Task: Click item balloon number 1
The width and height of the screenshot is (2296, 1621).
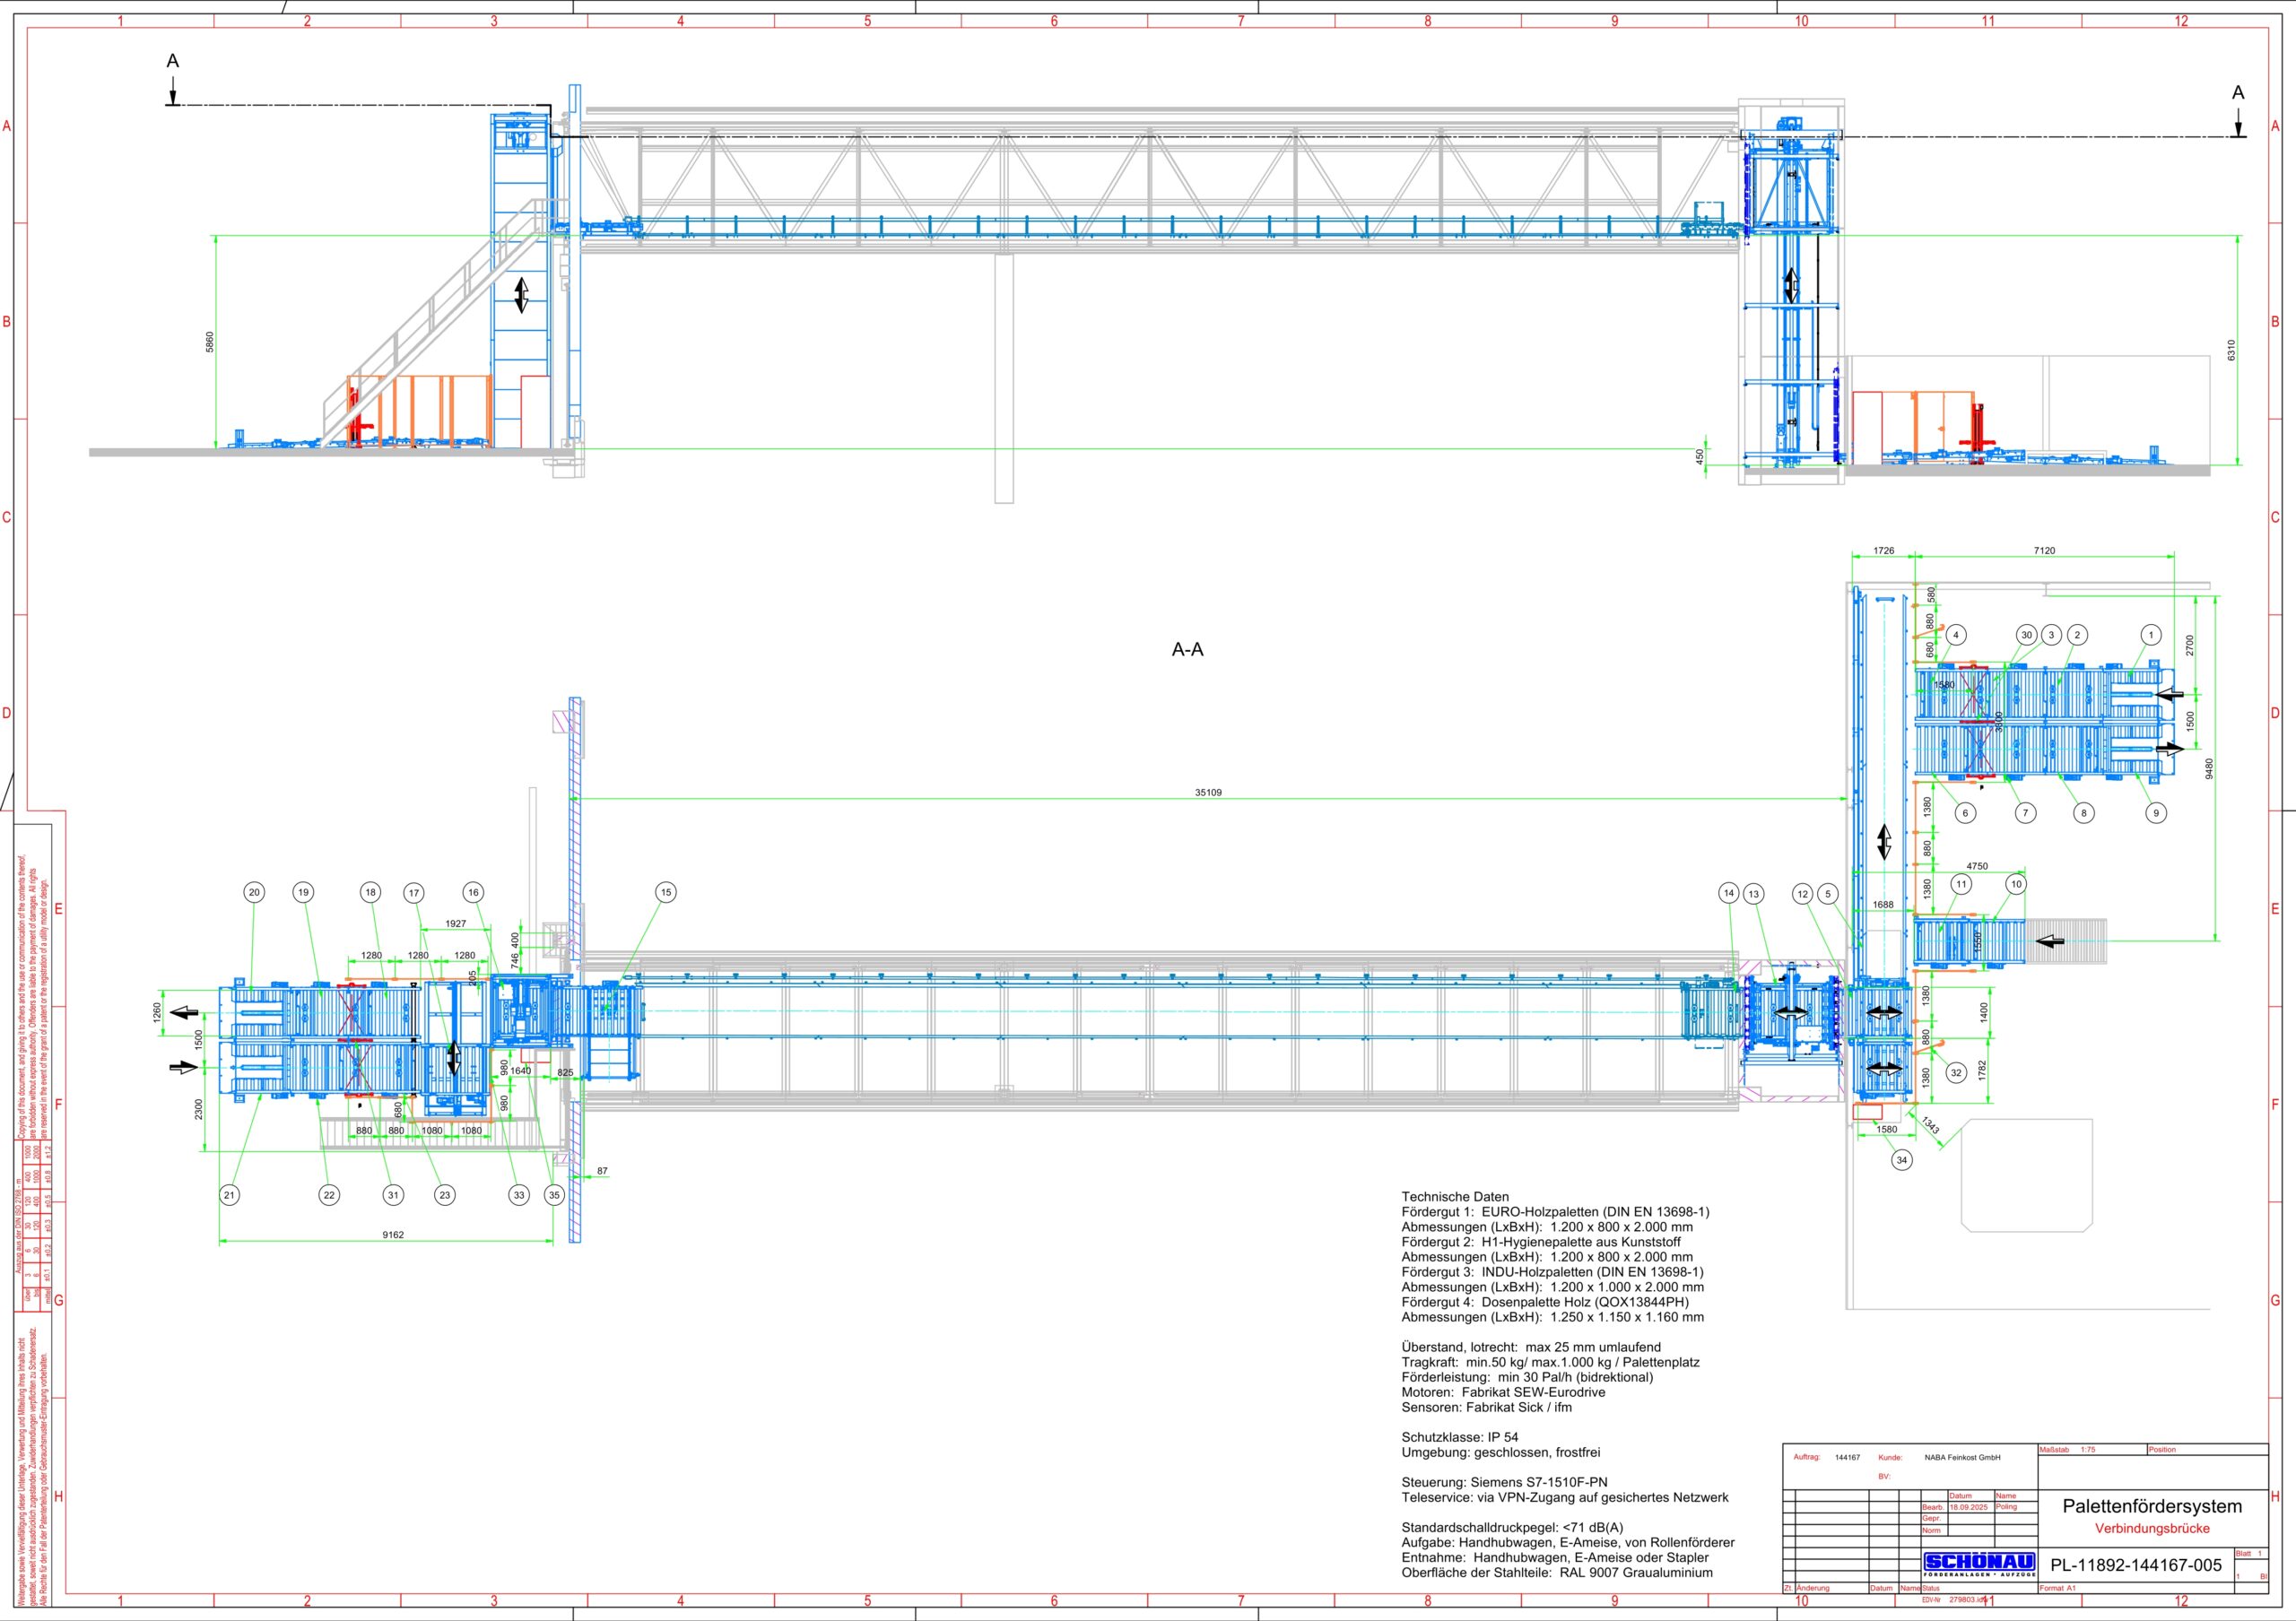Action: pyautogui.click(x=2151, y=635)
